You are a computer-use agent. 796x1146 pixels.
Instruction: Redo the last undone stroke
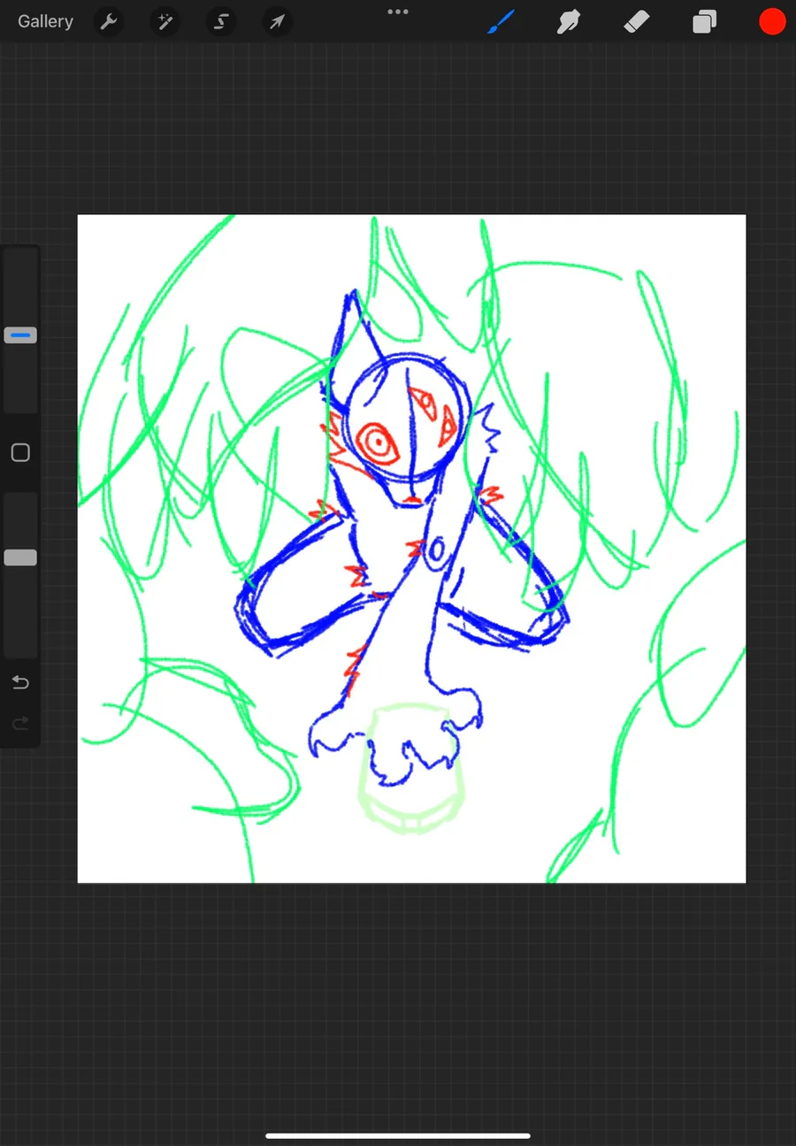(20, 724)
